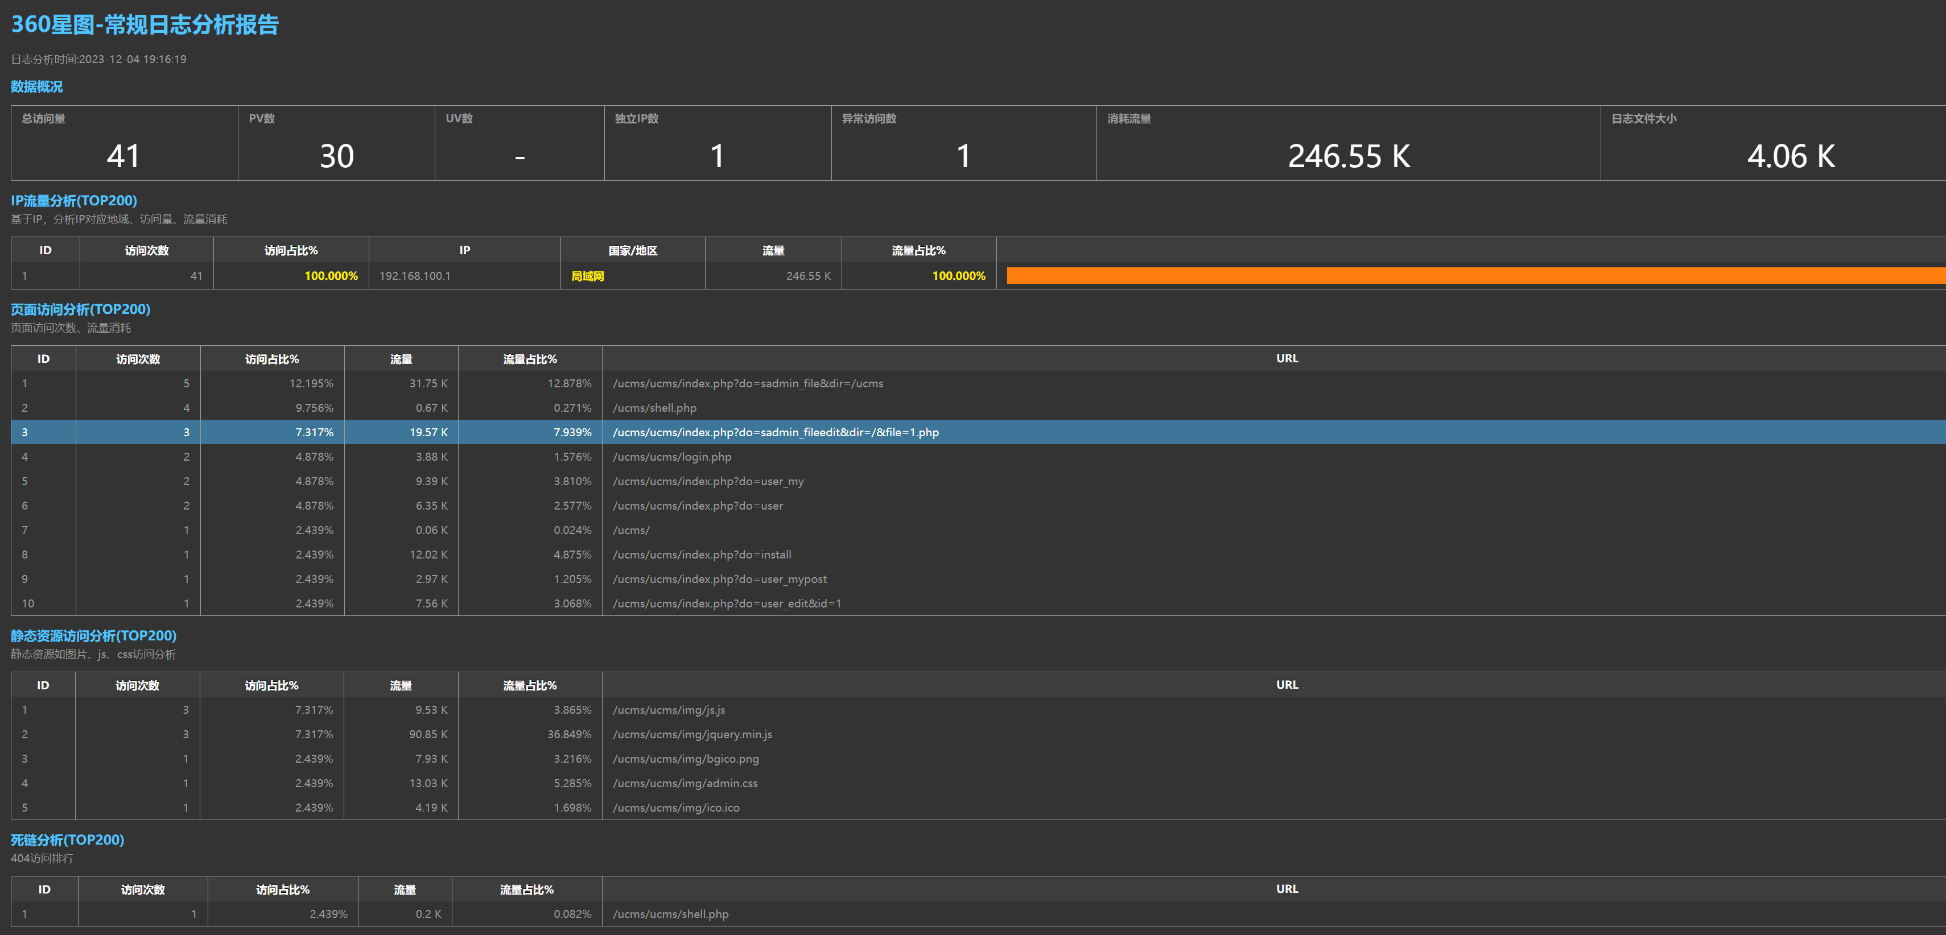Click the index.php?do=user_mypost URL
Viewport: 1946px width, 935px height.
point(719,580)
